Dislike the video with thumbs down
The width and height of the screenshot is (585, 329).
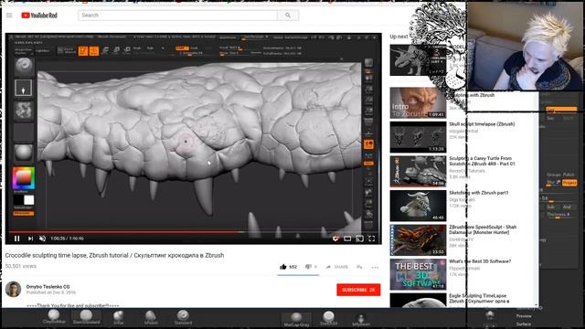[308, 267]
